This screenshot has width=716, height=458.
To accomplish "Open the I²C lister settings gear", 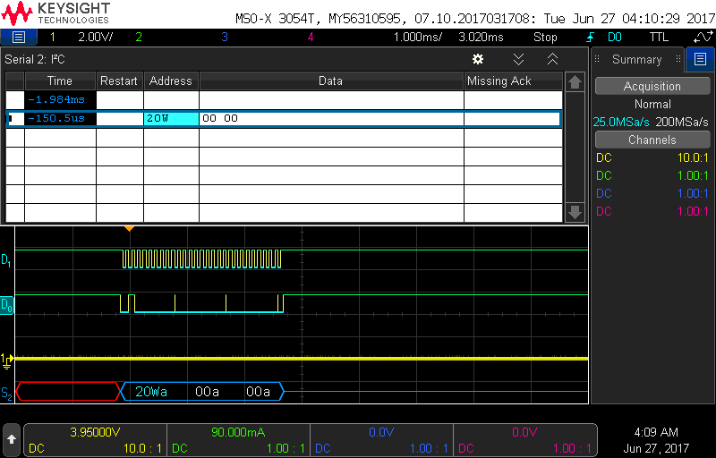I will pos(478,59).
